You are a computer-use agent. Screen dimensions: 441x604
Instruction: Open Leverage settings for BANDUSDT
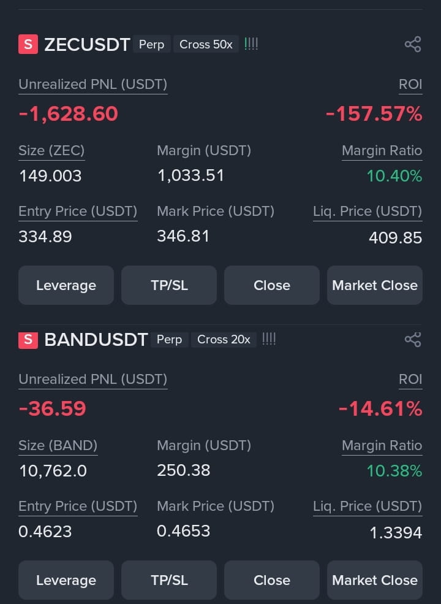point(66,580)
